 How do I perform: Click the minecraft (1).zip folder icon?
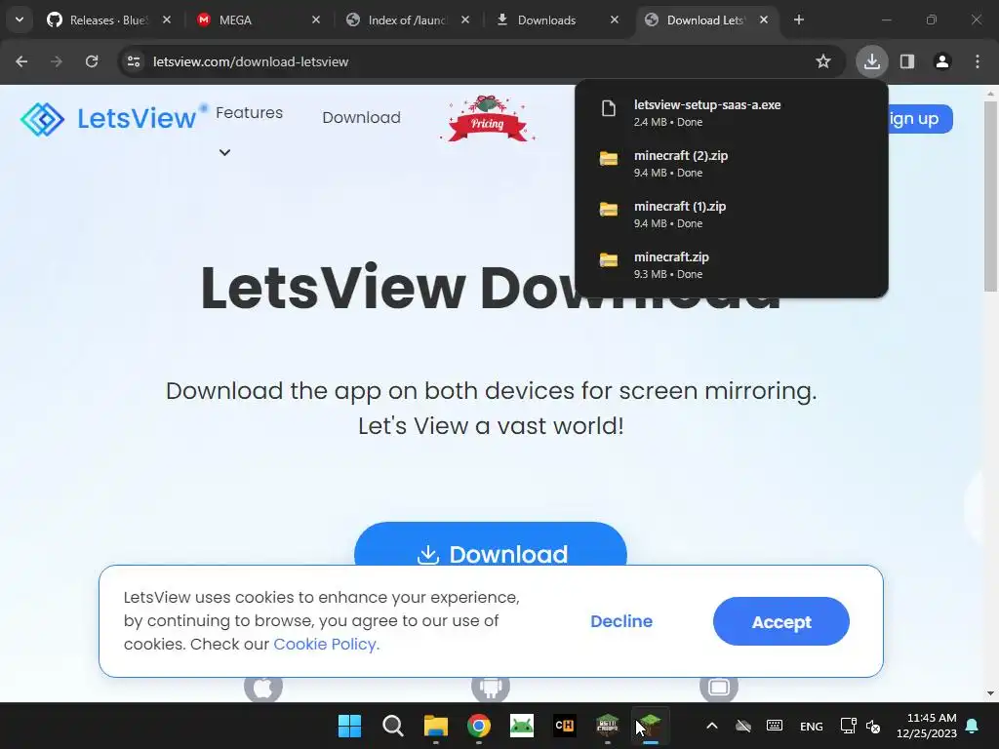pos(609,209)
